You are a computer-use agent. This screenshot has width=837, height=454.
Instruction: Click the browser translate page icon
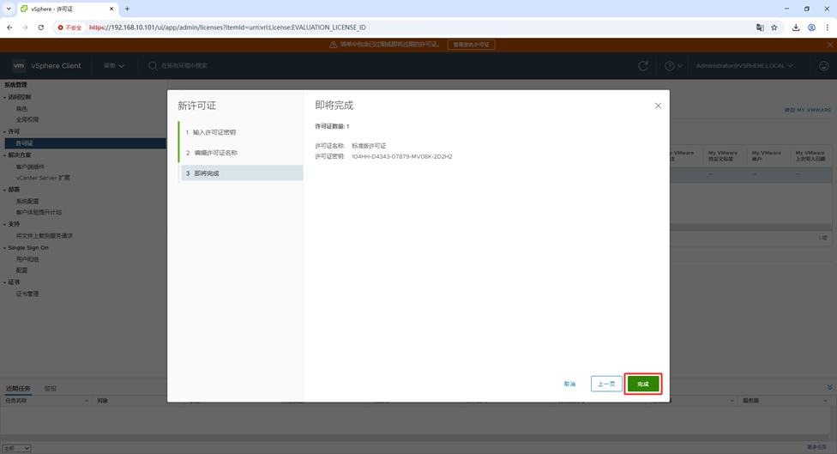pyautogui.click(x=760, y=27)
